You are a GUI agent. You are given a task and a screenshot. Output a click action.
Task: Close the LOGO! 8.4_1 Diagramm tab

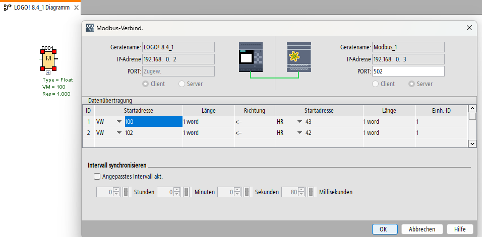76,8
